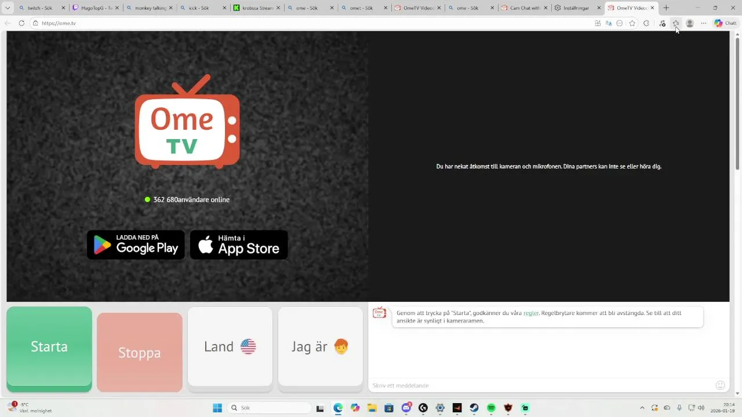Open the Windows Start menu

pyautogui.click(x=217, y=408)
